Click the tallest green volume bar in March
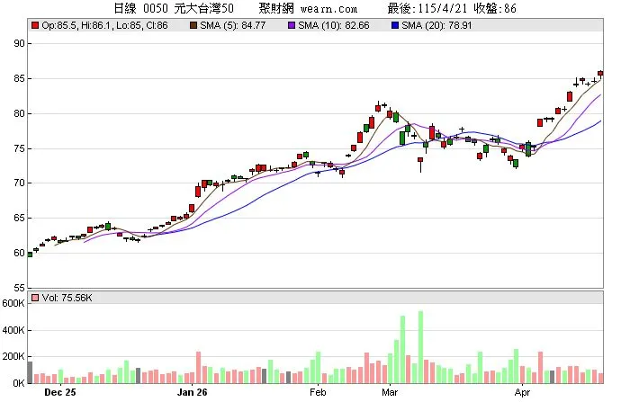This screenshot has width=630, height=402. 420,347
